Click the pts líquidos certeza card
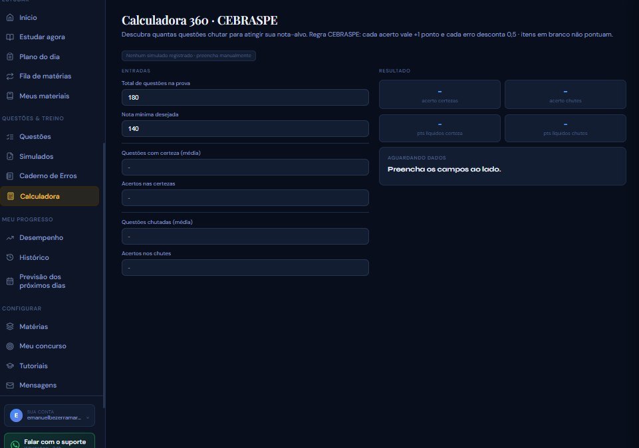The height and width of the screenshot is (448, 639). pos(440,128)
